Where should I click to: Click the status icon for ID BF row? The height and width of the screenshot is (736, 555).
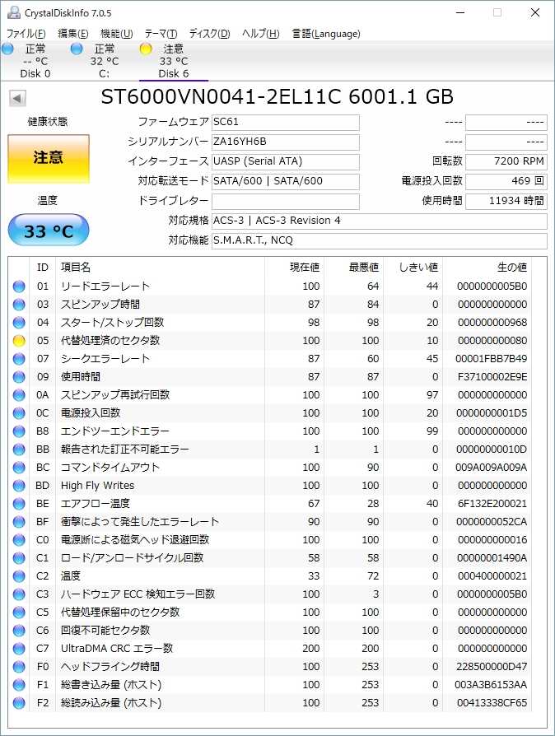pos(19,522)
